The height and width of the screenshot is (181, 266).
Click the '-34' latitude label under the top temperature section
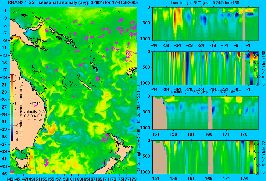(x=178, y=45)
